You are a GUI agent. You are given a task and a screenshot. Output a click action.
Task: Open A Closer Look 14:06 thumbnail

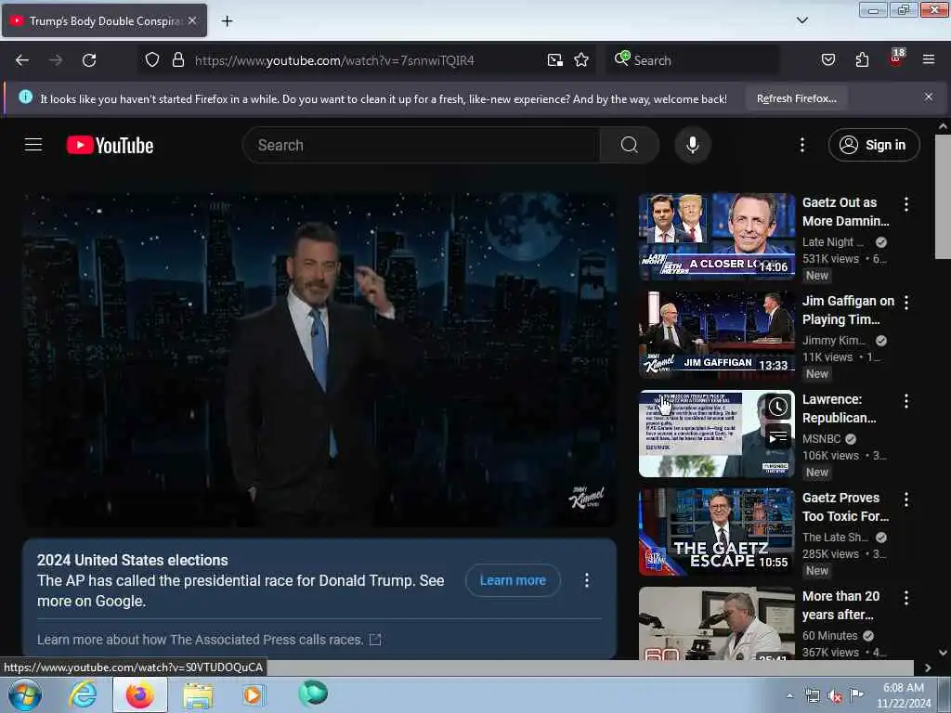(716, 237)
